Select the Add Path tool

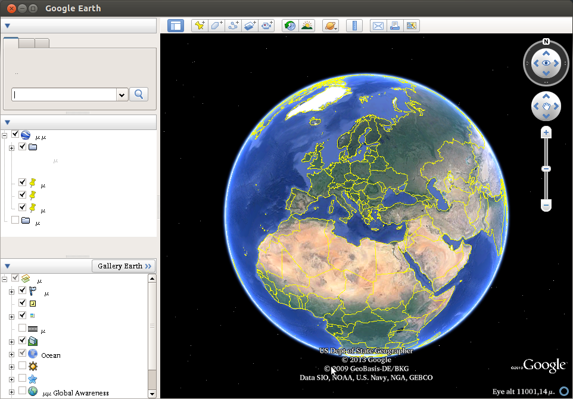233,26
